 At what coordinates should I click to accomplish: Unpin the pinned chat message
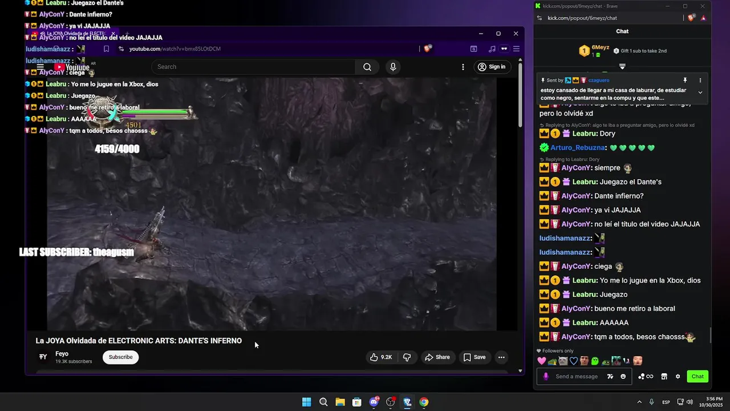tap(685, 80)
